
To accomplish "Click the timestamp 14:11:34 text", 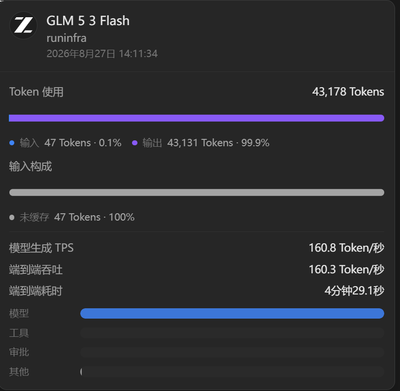I will 138,54.
